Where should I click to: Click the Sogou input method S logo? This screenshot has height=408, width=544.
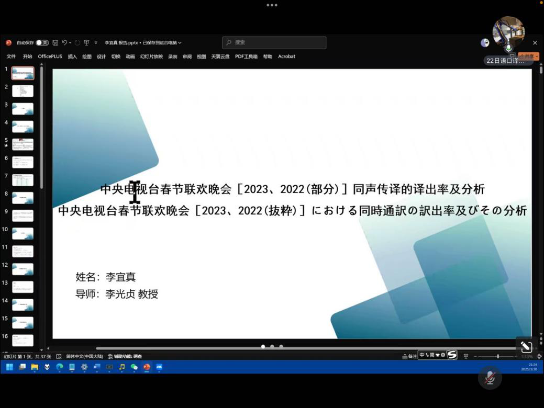452,355
